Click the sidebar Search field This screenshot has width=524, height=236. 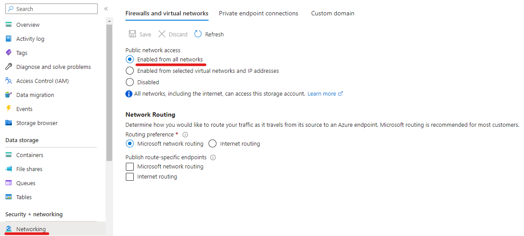tap(51, 9)
